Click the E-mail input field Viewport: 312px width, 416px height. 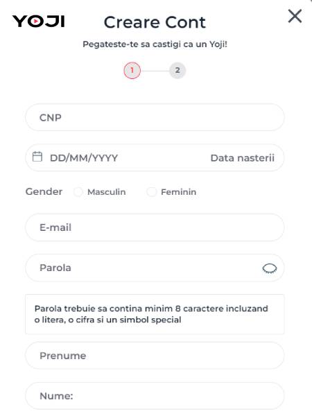pyautogui.click(x=155, y=227)
